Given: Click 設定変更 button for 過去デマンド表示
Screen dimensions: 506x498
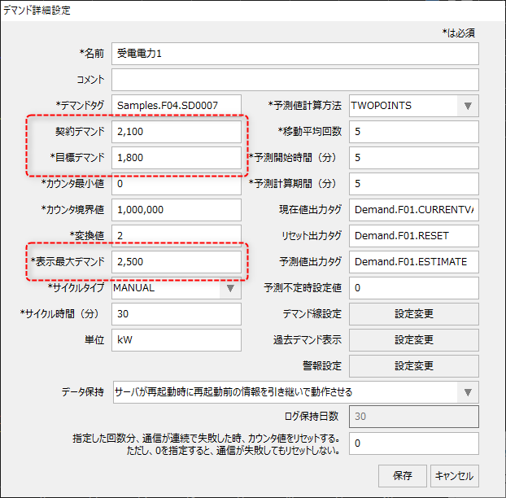Looking at the screenshot, I should tap(414, 340).
